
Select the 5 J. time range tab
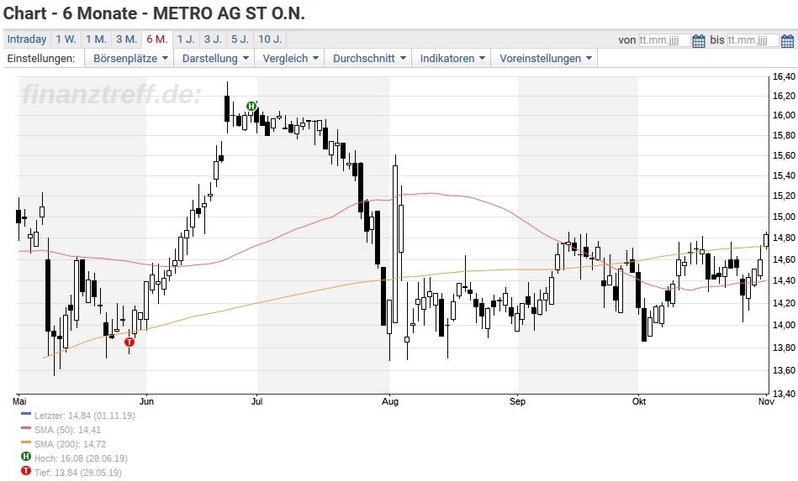coord(240,39)
